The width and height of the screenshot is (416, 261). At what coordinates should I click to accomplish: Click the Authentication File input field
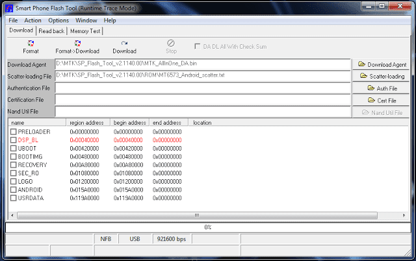[x=203, y=88]
